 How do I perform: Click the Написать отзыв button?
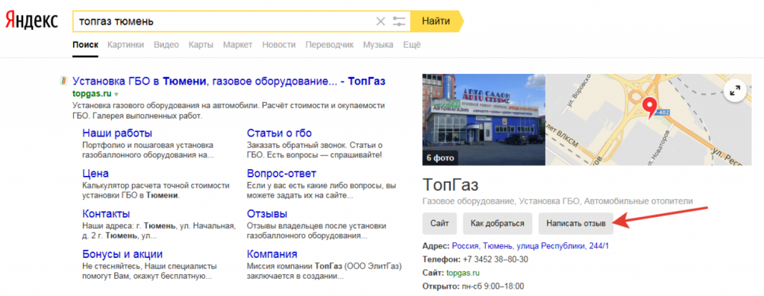click(x=575, y=224)
